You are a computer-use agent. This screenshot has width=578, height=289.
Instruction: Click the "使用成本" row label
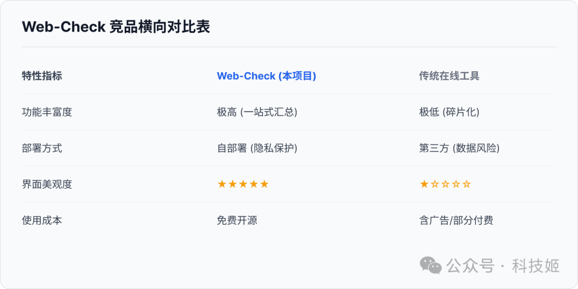click(x=42, y=220)
